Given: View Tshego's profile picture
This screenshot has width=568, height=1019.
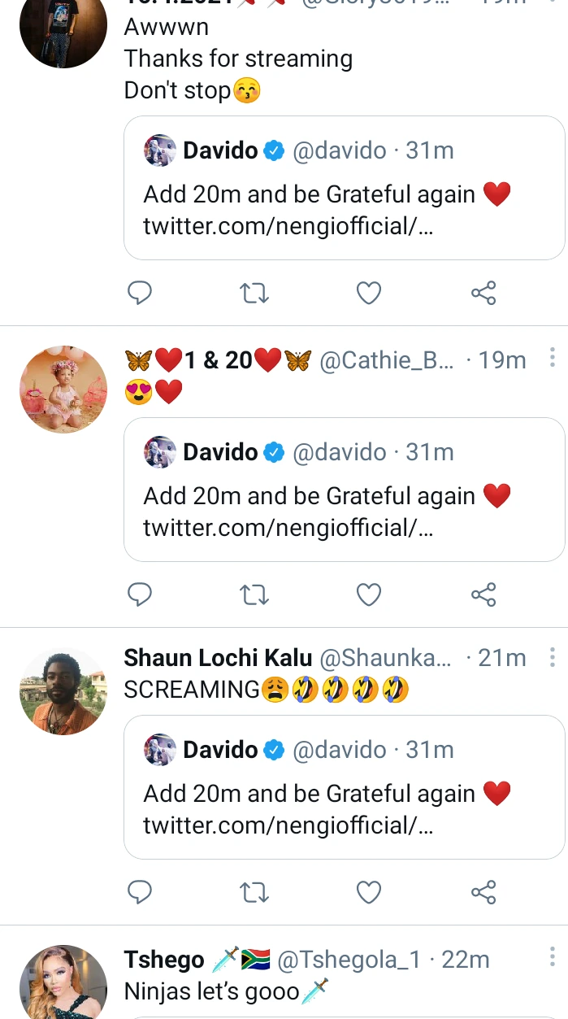Looking at the screenshot, I should tap(63, 982).
